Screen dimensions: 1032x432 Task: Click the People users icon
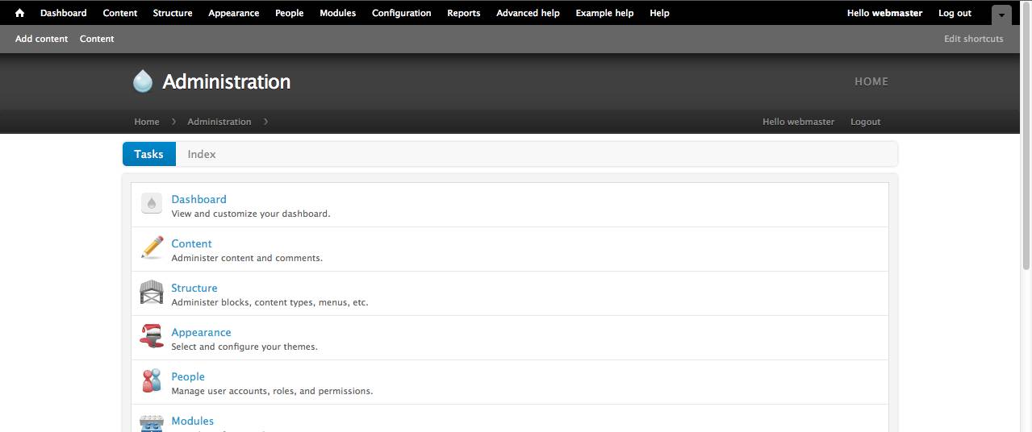click(x=152, y=380)
